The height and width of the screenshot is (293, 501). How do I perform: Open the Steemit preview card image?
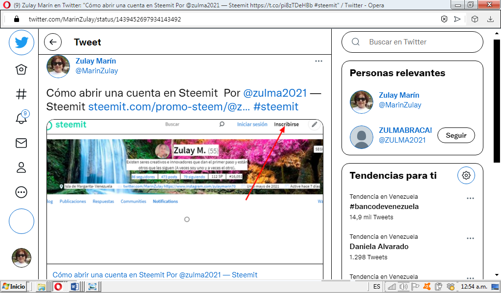(185, 191)
